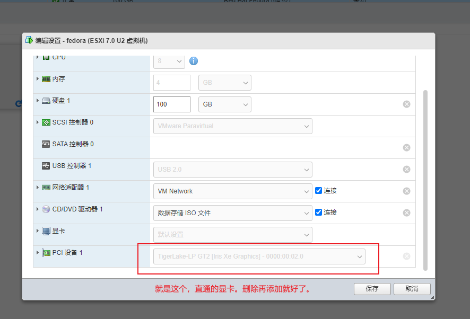
Task: Click the PCI 设备 1 card icon
Action: coord(46,253)
